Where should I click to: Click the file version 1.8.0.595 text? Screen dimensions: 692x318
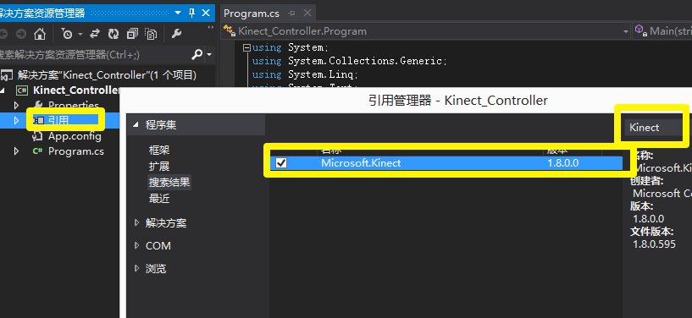654,244
